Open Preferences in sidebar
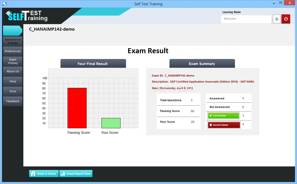This screenshot has width=297, height=184. [13, 51]
